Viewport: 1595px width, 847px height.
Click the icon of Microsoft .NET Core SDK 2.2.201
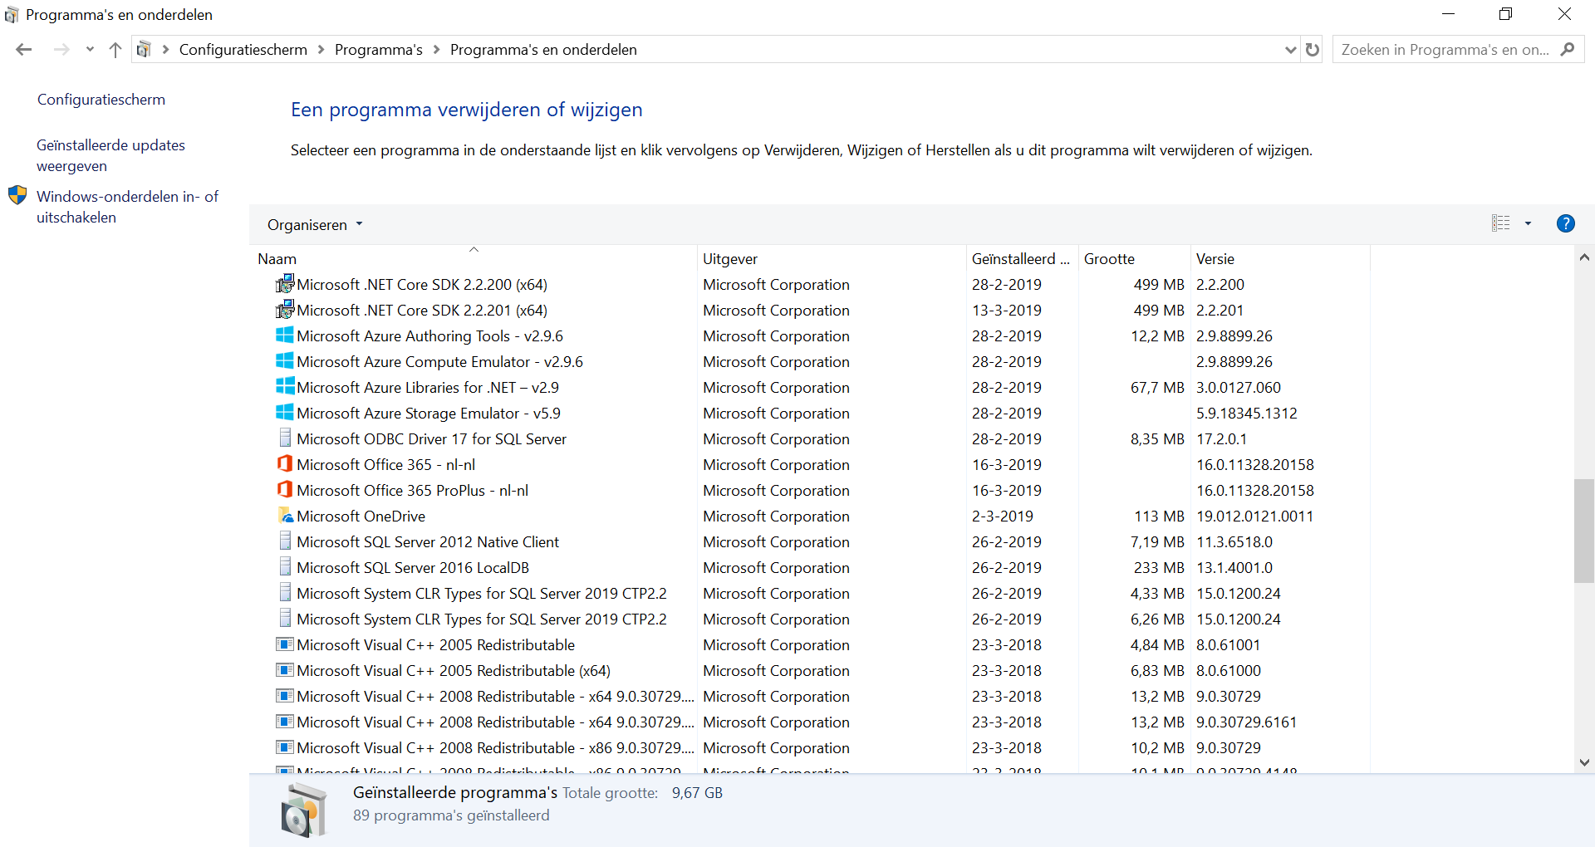coord(285,310)
